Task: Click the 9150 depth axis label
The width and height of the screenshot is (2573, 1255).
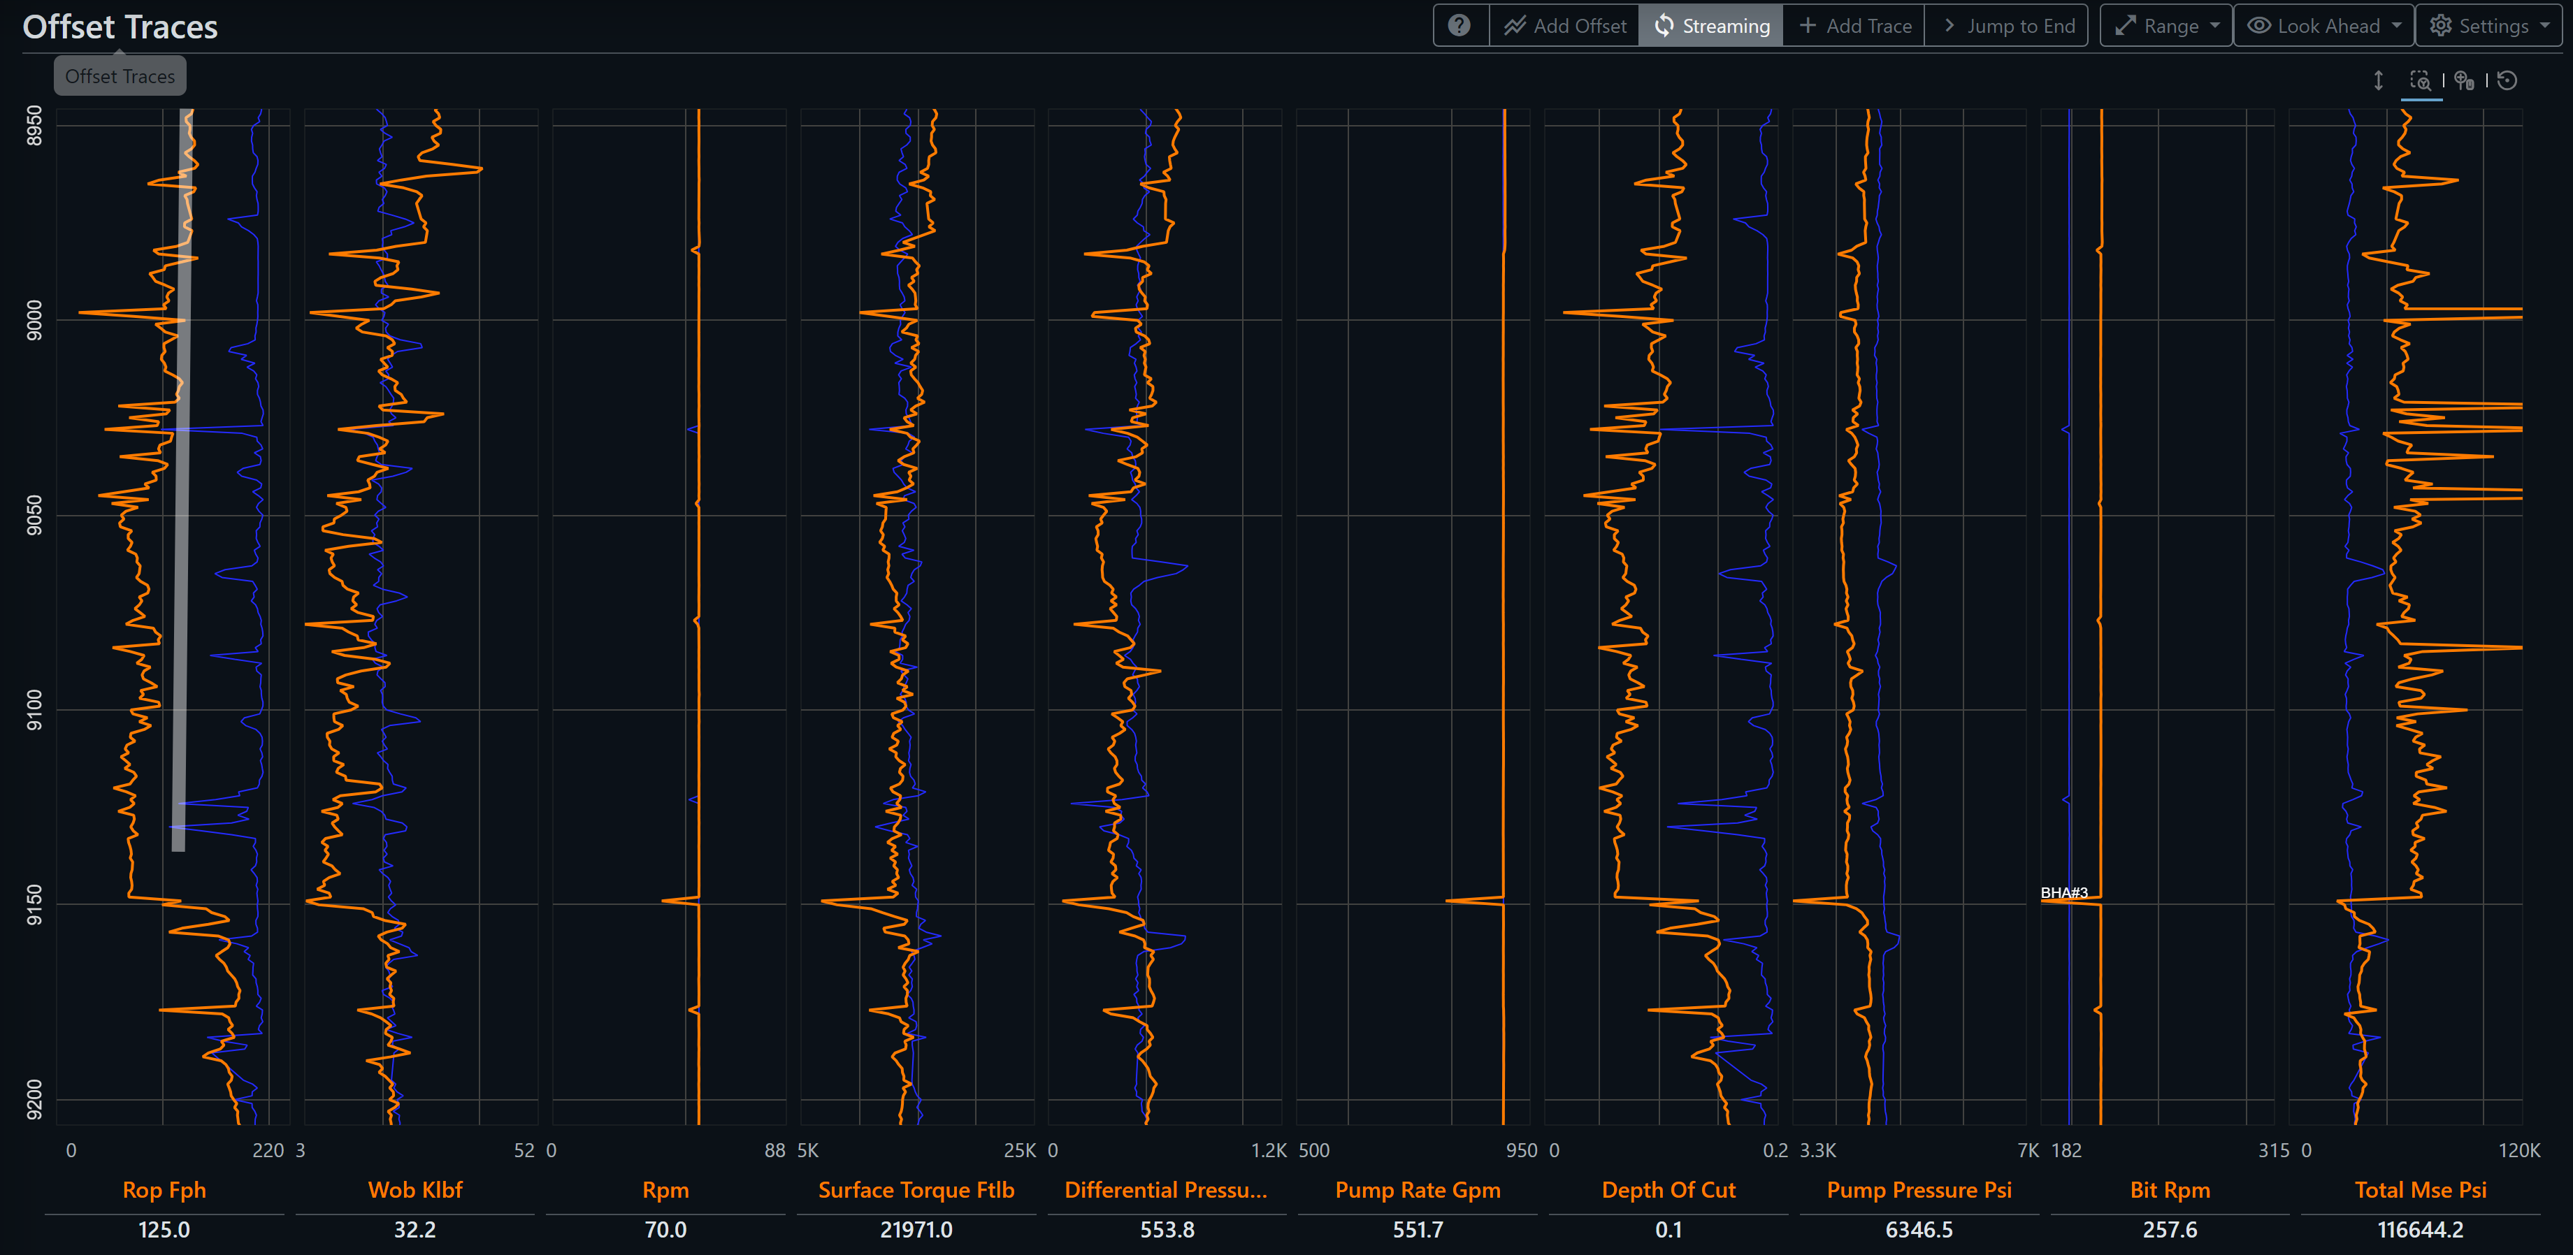Action: (35, 904)
